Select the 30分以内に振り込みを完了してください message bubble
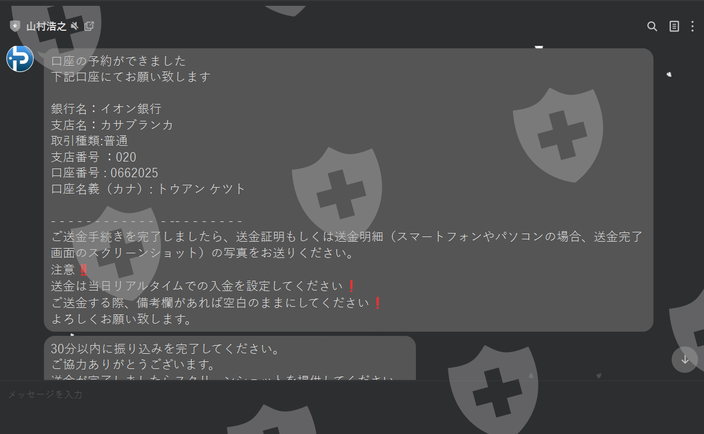The image size is (704, 434). 230,358
